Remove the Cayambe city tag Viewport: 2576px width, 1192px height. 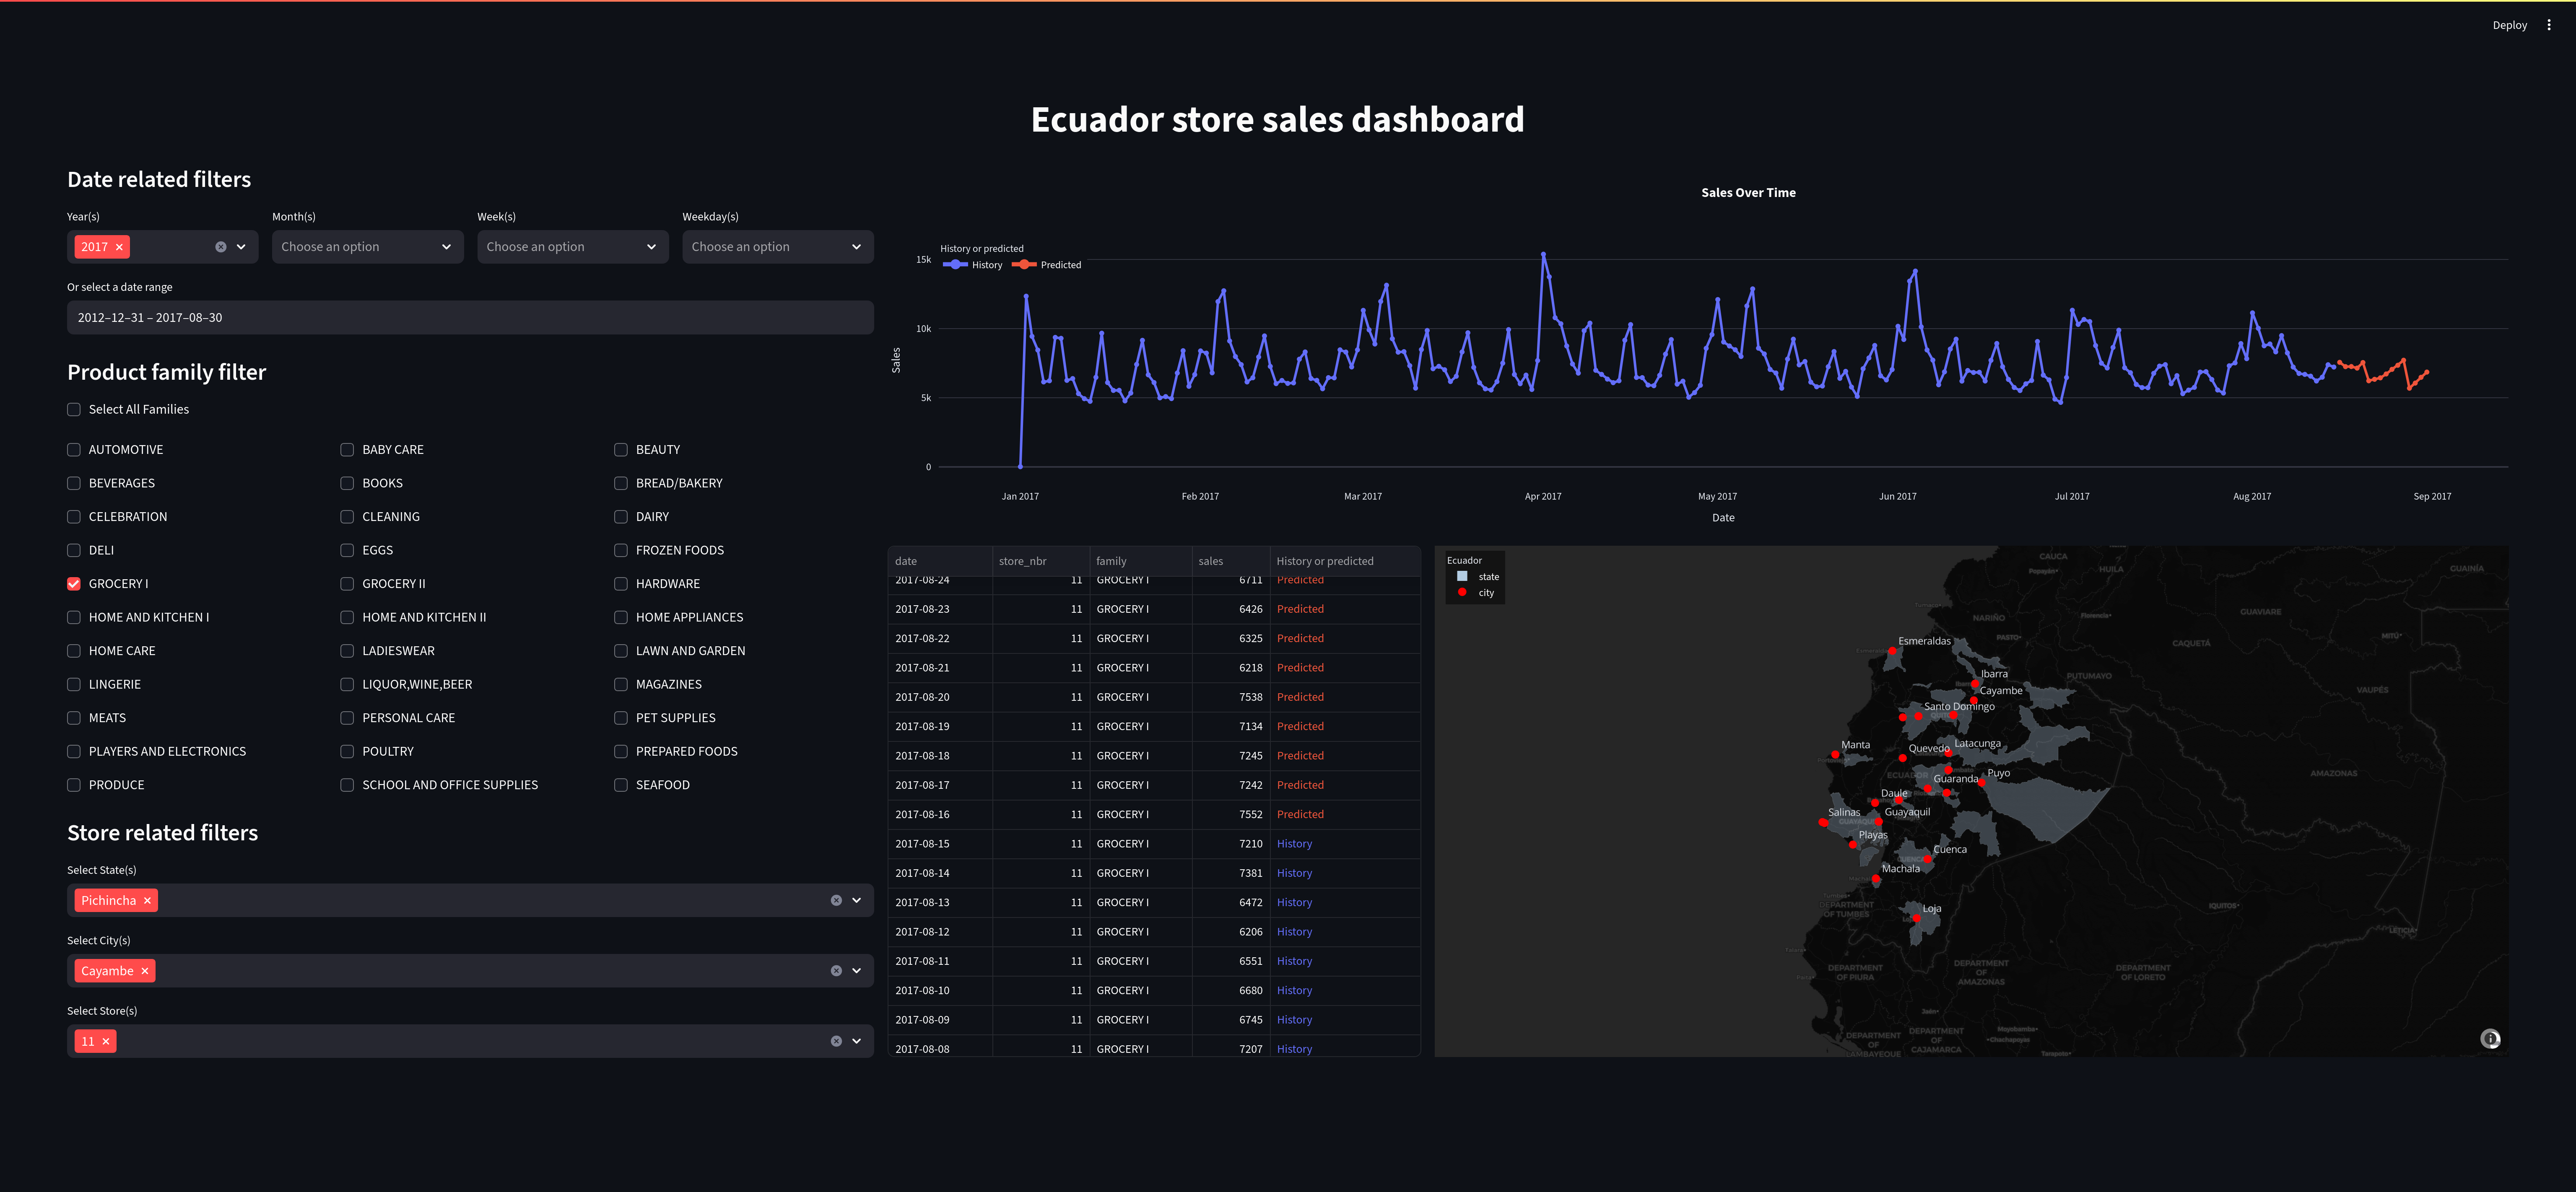click(x=145, y=971)
